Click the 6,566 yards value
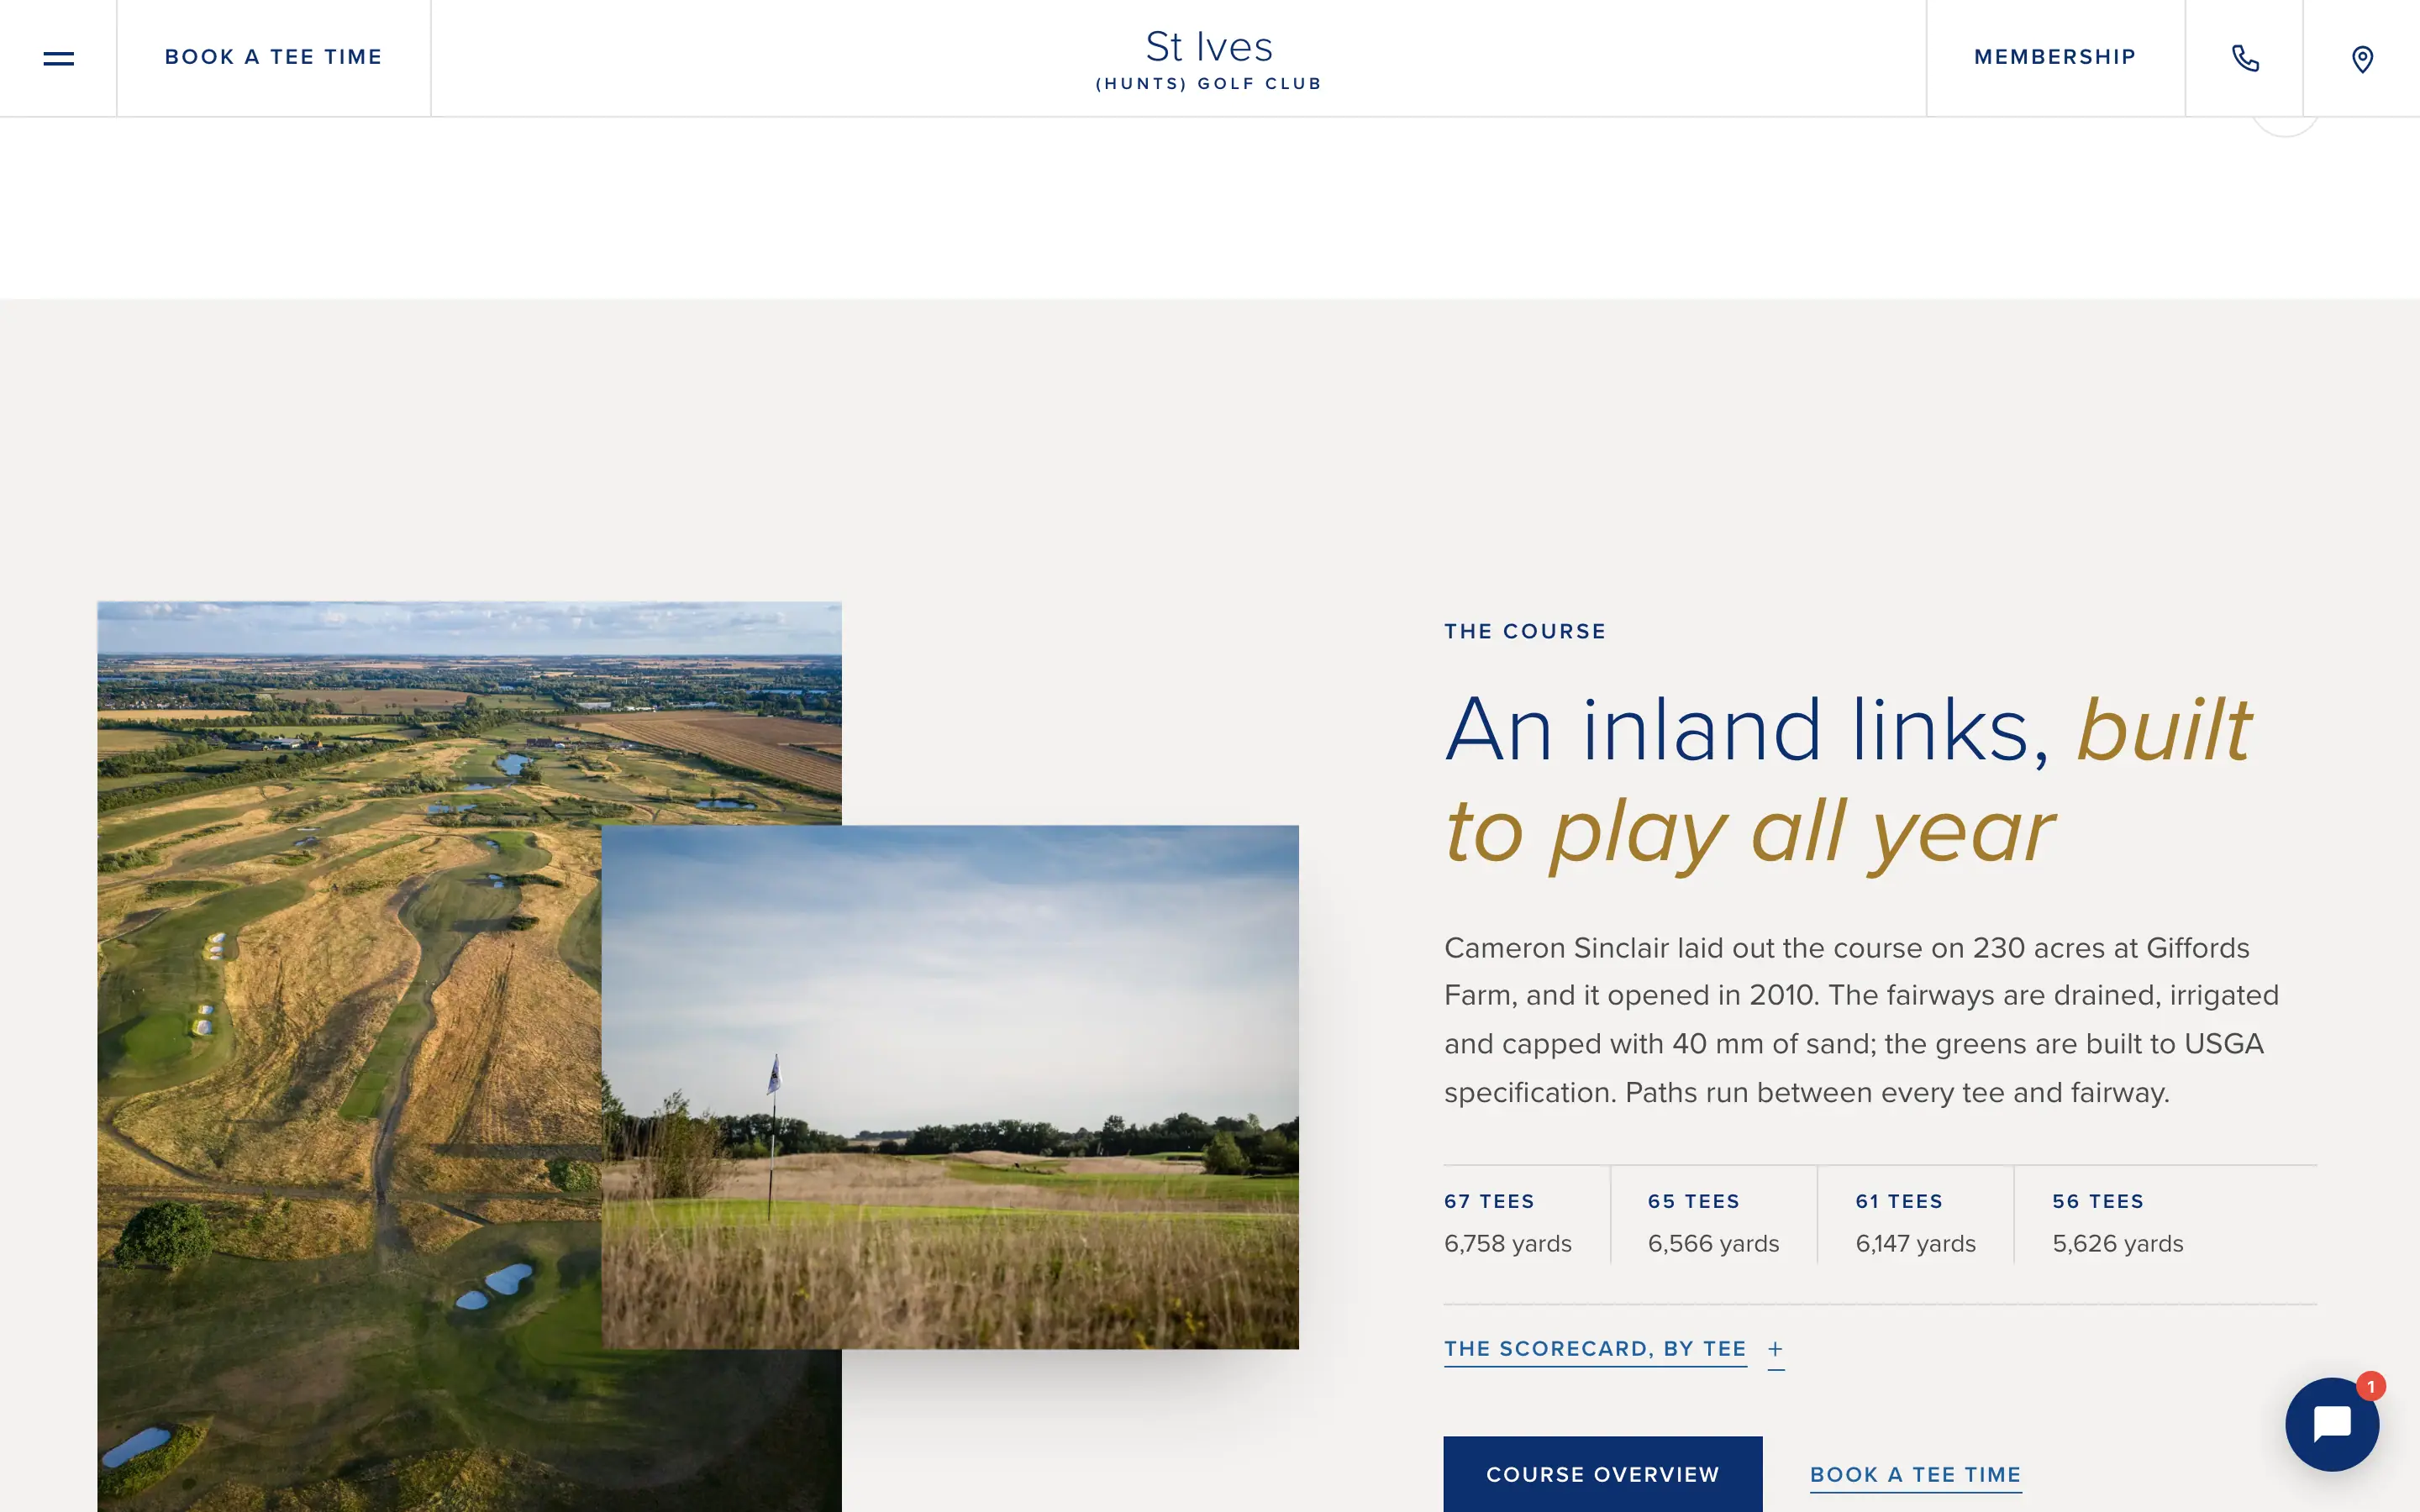2420x1512 pixels. tap(1713, 1244)
